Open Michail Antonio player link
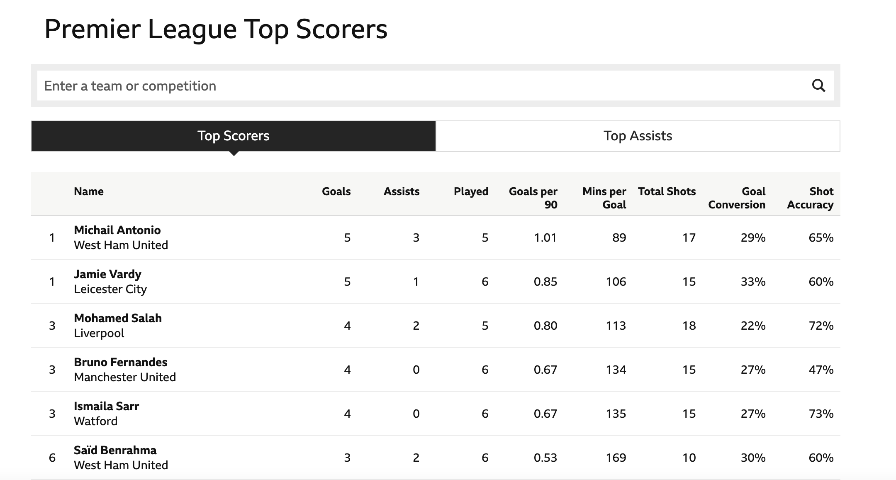This screenshot has width=896, height=480. (x=117, y=230)
